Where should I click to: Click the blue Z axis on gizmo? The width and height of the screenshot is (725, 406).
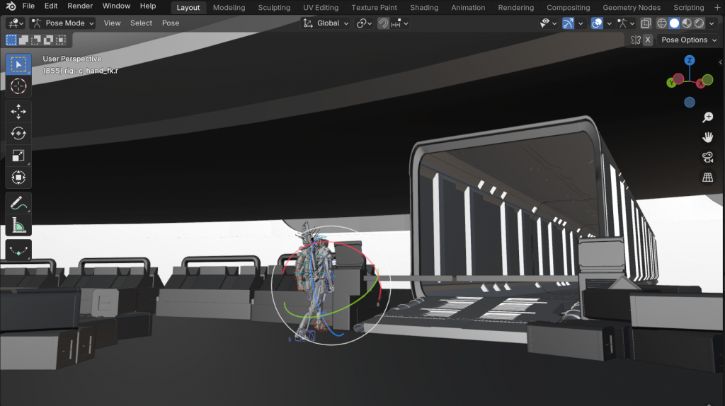click(x=689, y=62)
